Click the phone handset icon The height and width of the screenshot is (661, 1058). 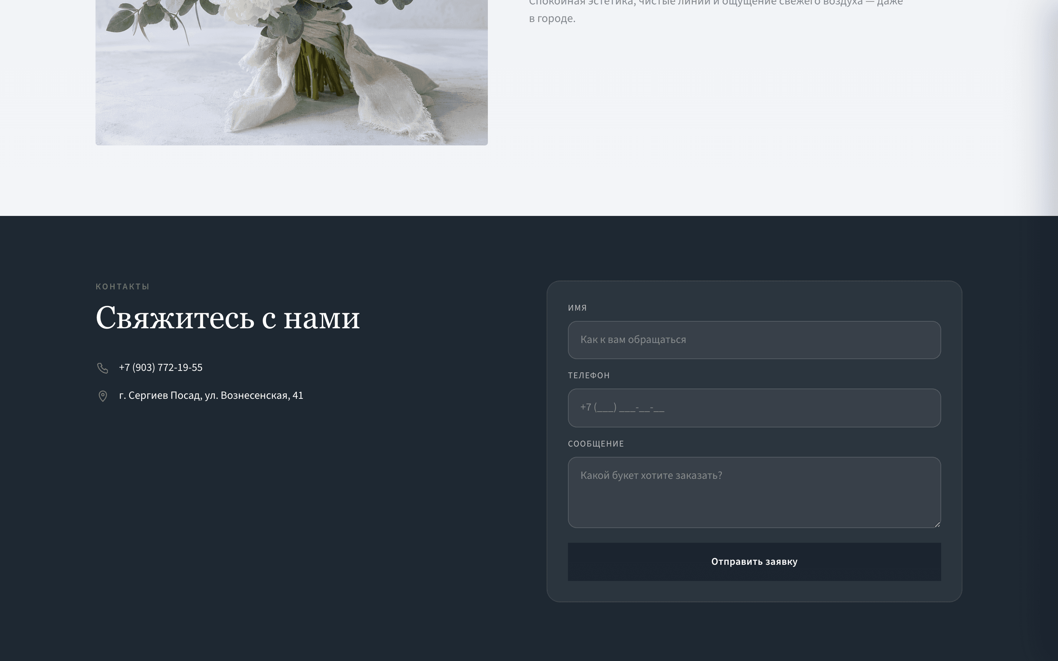point(102,368)
